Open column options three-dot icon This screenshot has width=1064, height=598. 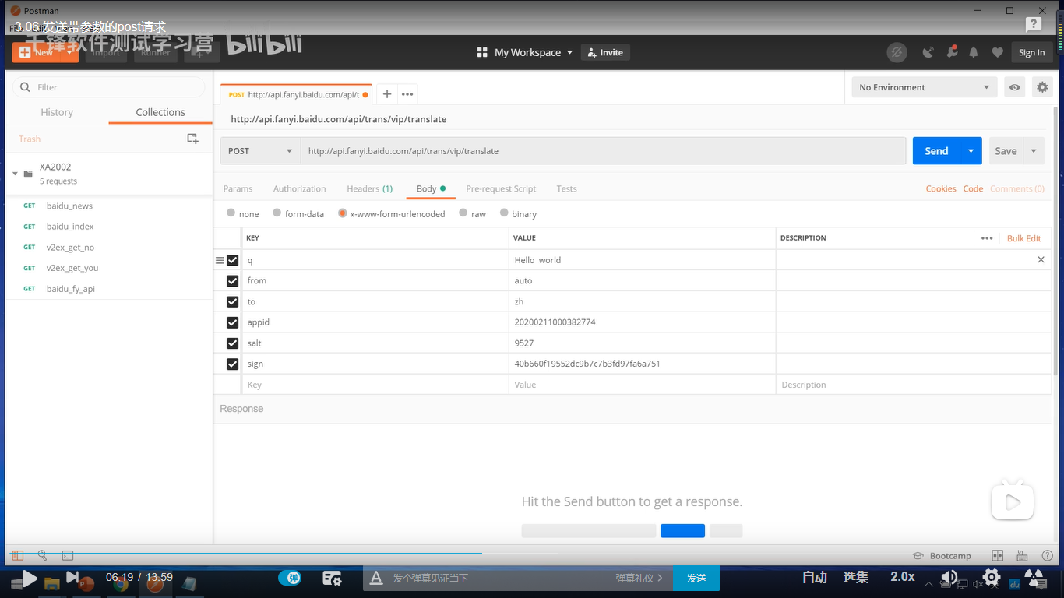pos(987,238)
